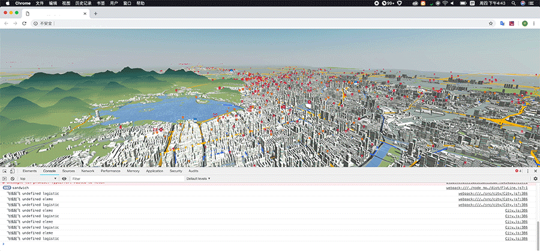Toggle the device toolbar icon
Viewport: 540px width, 251px height.
(x=12, y=171)
